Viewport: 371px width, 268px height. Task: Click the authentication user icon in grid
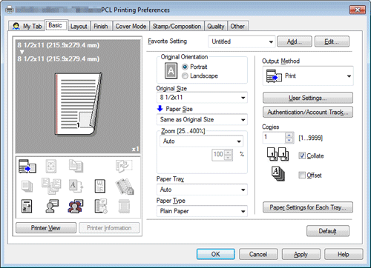tap(52, 206)
